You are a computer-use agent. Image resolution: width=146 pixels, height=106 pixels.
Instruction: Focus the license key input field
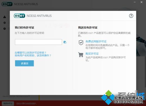38,42
